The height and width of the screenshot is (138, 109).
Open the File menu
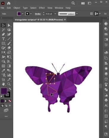[2, 8]
